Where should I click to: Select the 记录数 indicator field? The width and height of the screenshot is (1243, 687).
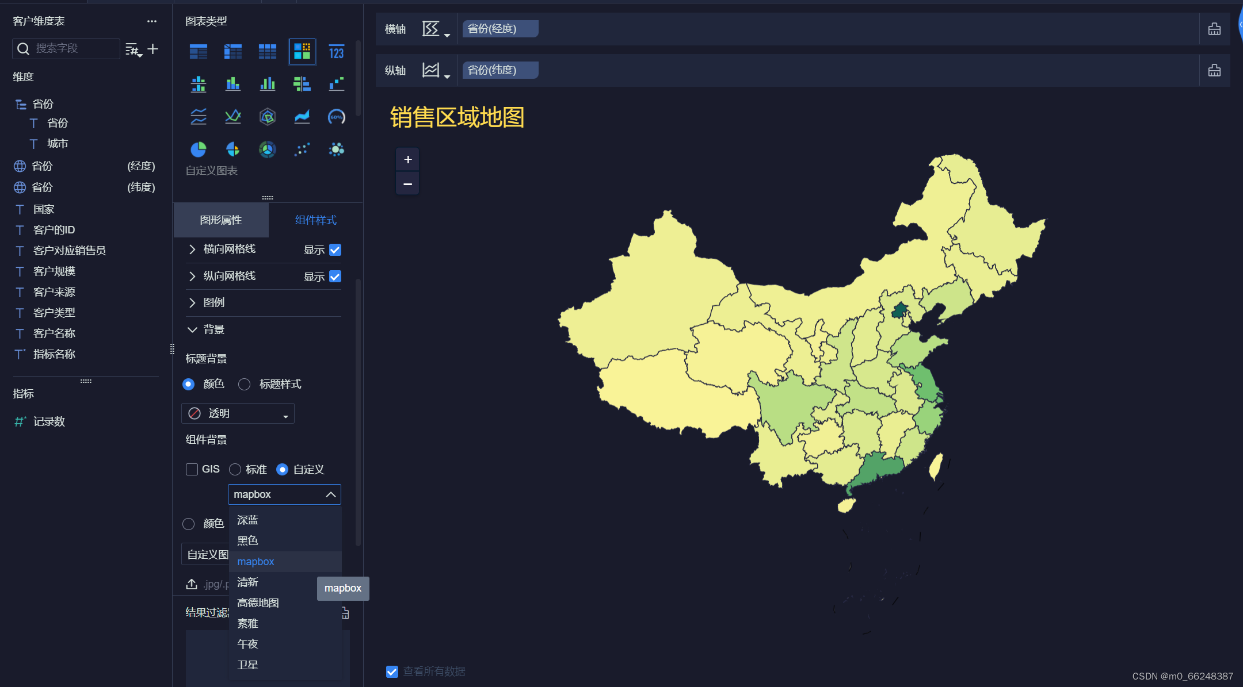49,421
